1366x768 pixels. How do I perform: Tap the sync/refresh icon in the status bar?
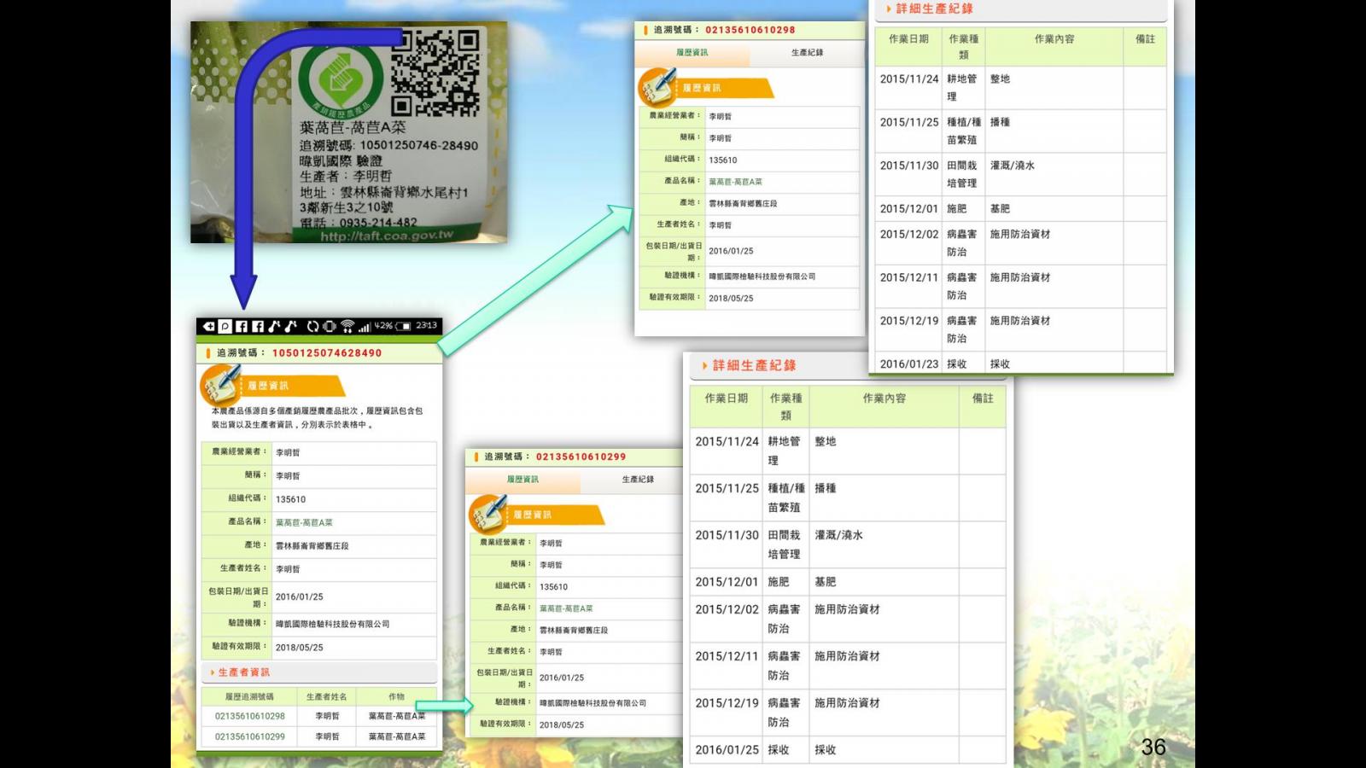[x=314, y=326]
